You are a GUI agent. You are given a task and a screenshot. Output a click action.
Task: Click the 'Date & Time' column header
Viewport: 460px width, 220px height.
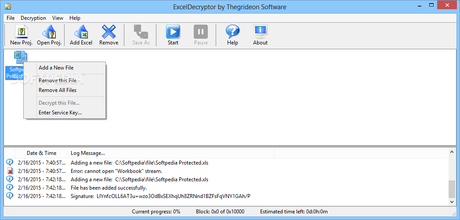pos(41,153)
